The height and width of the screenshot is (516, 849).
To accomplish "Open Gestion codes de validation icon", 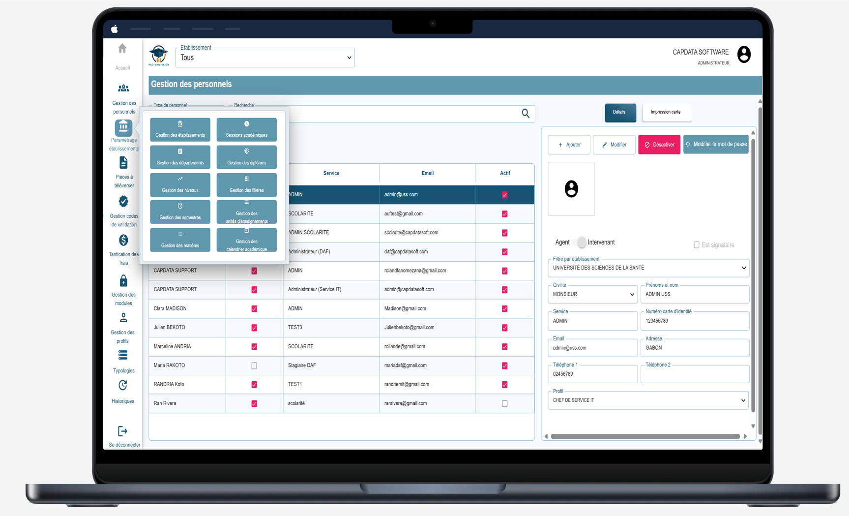I will [123, 202].
